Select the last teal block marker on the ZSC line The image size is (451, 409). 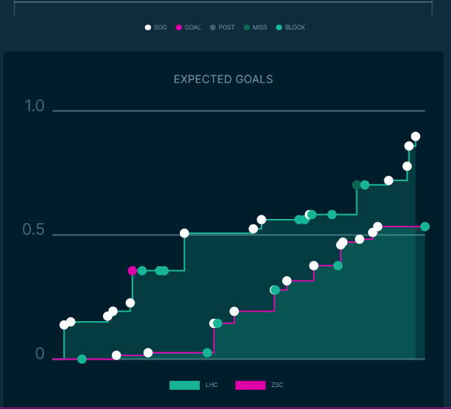(425, 226)
